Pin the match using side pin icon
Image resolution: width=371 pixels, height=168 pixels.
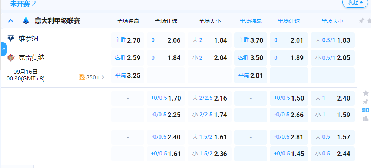pos(365,102)
